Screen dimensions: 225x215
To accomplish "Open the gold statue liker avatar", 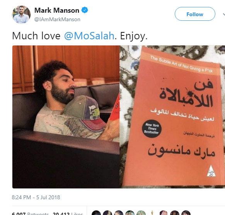I will [152, 213].
